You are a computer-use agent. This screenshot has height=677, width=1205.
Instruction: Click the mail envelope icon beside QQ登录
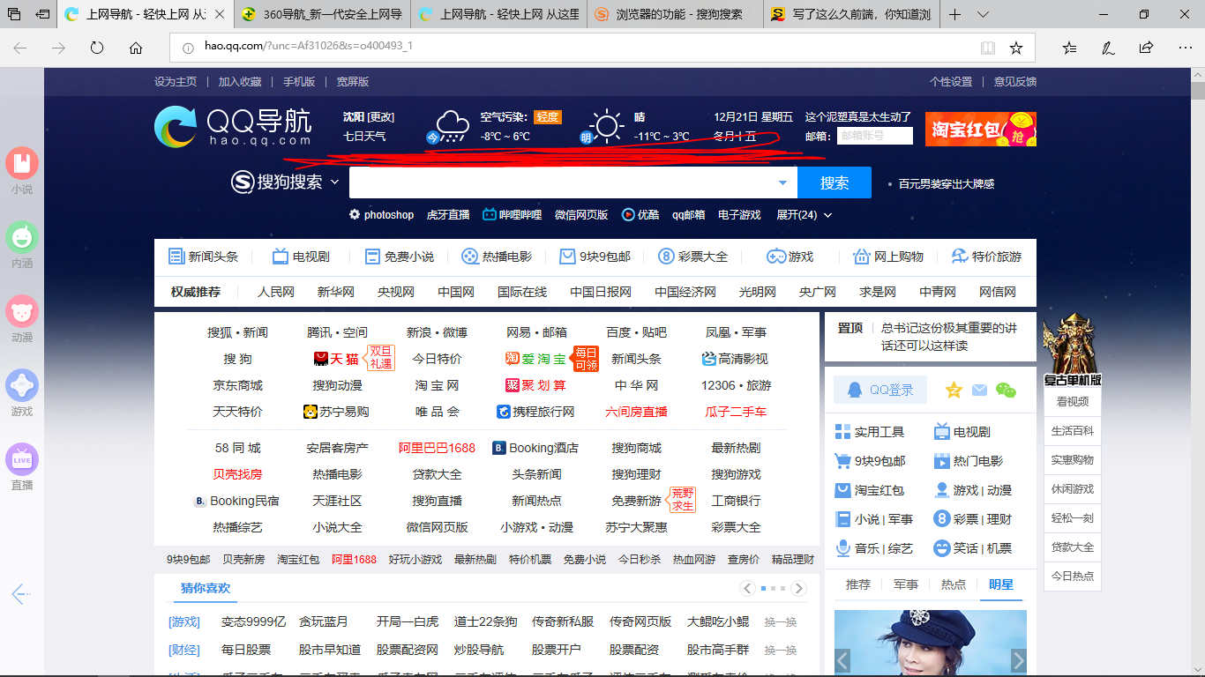[979, 390]
